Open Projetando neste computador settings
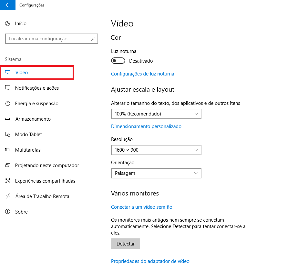 click(x=47, y=165)
